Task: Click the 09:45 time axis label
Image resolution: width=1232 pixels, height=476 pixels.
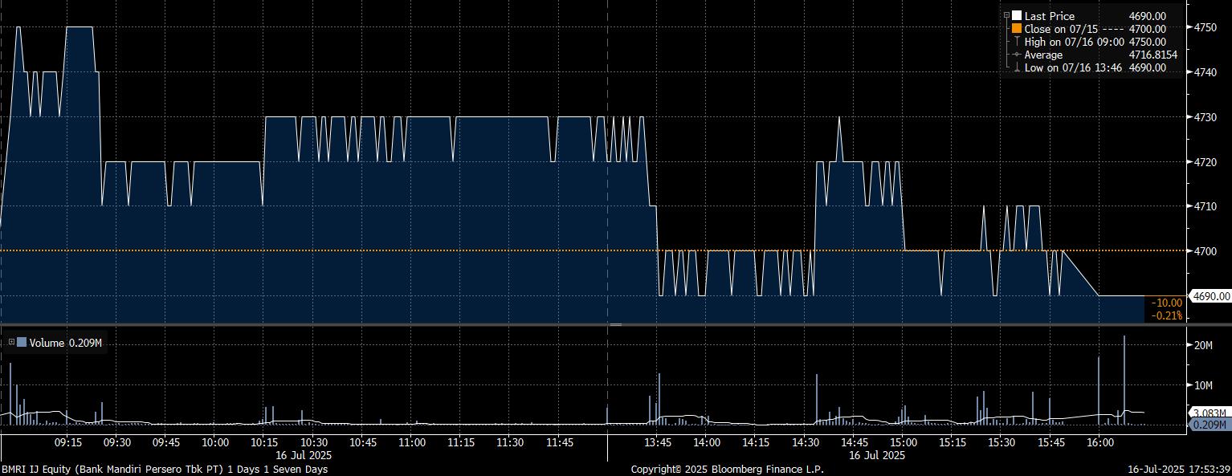Action: (166, 442)
